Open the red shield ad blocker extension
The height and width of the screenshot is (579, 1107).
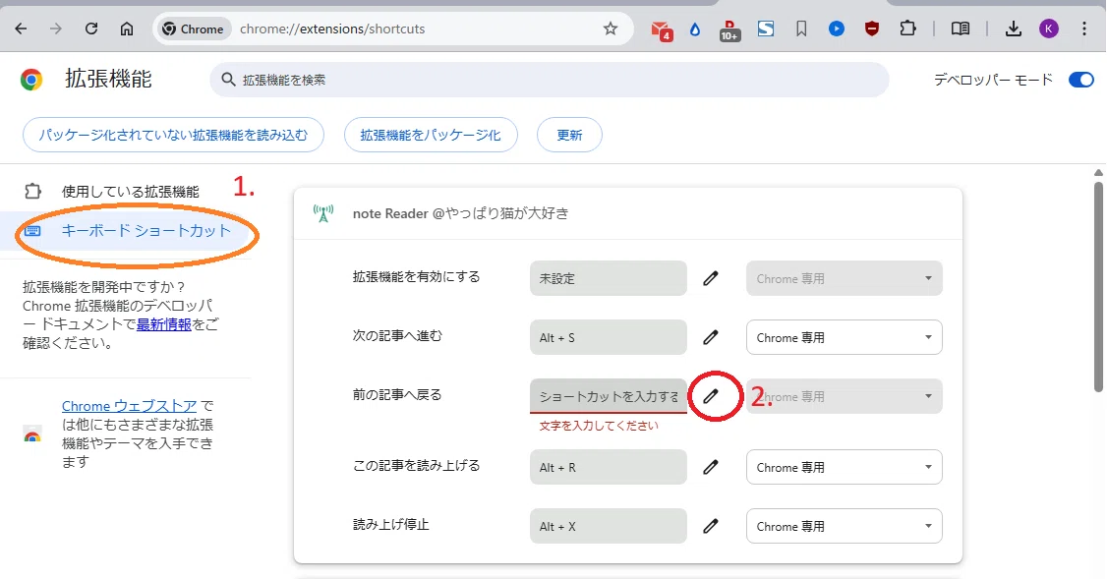[x=872, y=29]
